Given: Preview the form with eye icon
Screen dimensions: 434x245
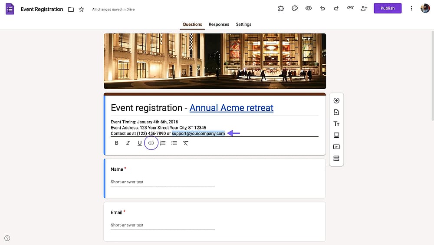Looking at the screenshot, I should (x=309, y=8).
